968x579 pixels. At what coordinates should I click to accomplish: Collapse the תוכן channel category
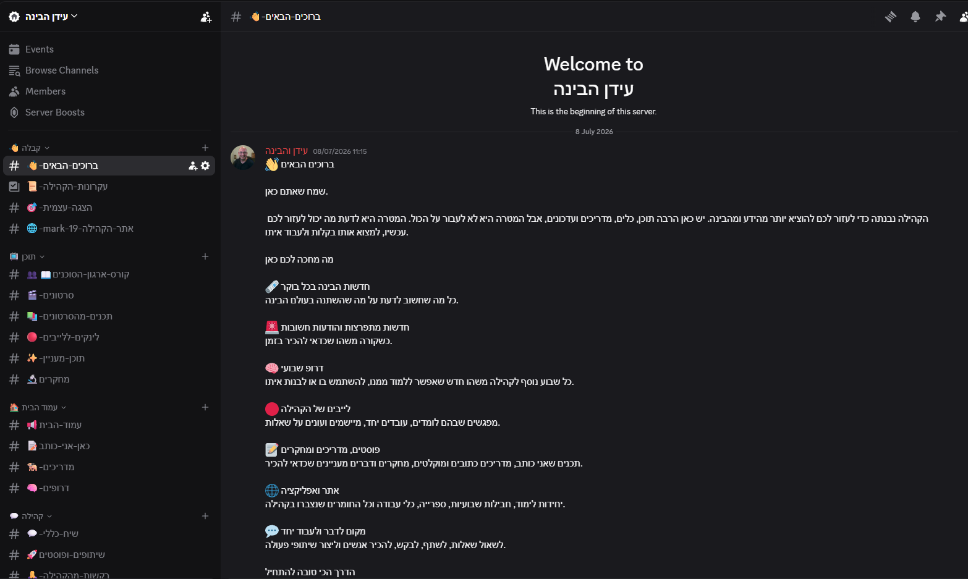[28, 256]
